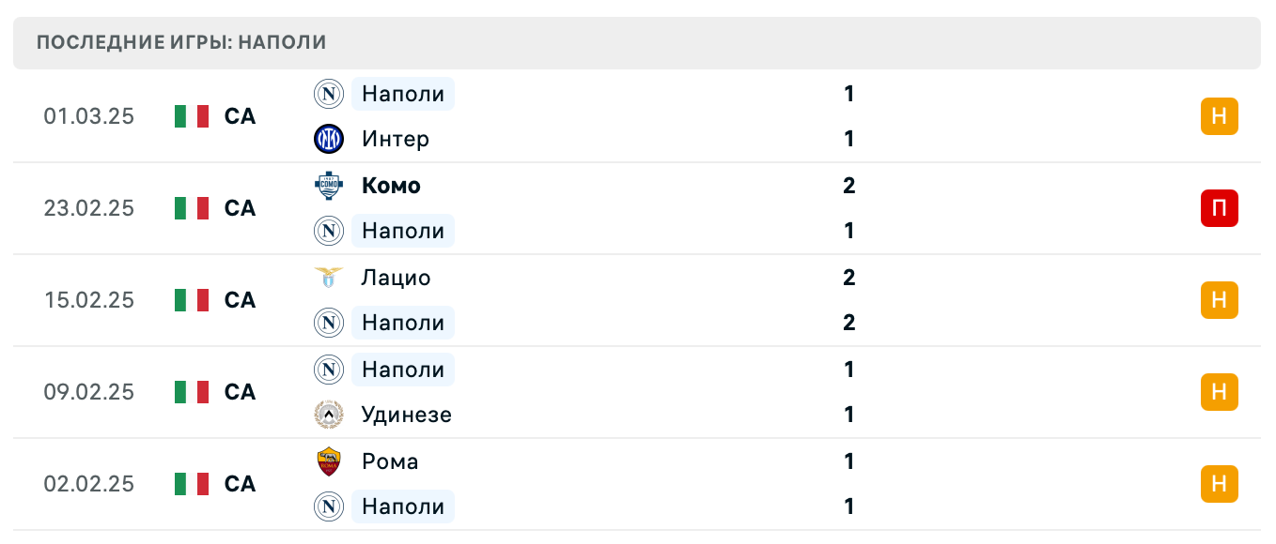Screen dimensions: 1276x544
Task: Click the Roma wolf crest icon
Action: tap(329, 461)
